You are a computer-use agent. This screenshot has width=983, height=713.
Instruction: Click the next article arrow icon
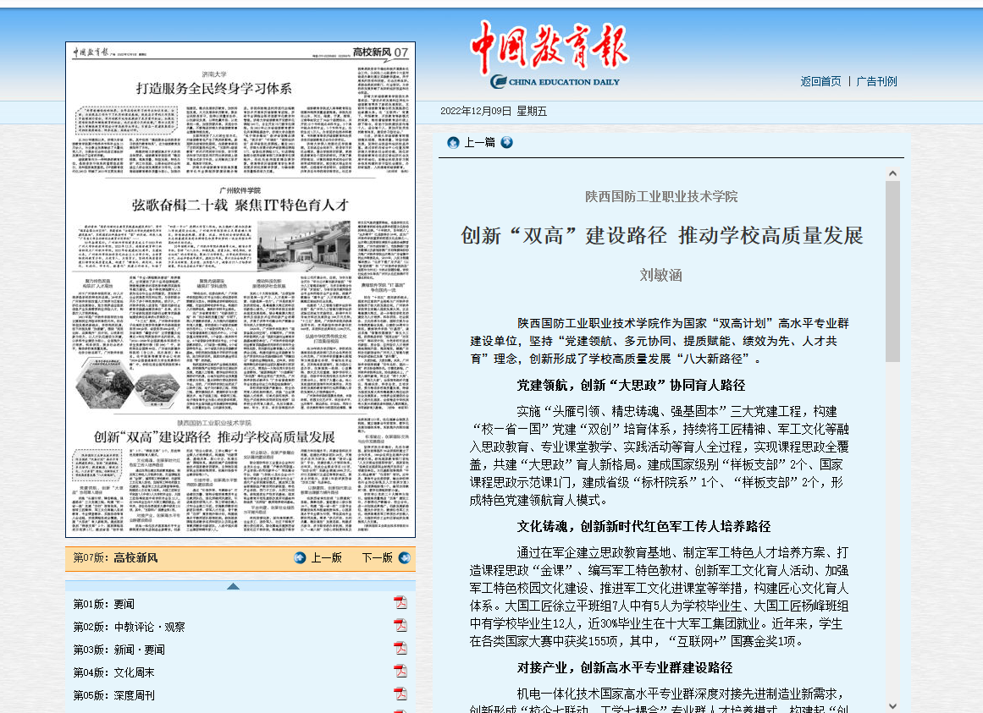point(506,142)
